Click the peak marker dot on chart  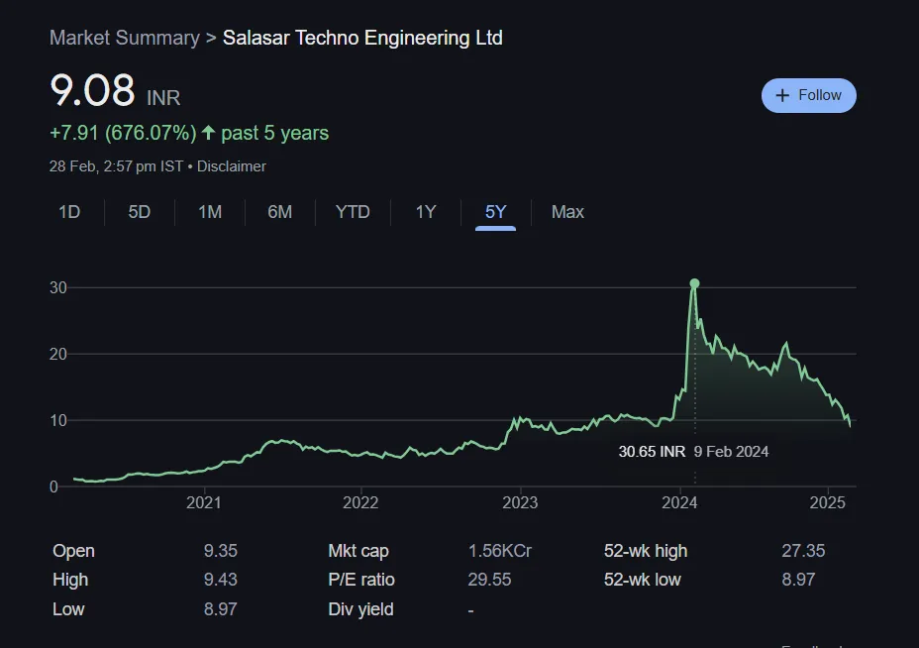(x=694, y=283)
